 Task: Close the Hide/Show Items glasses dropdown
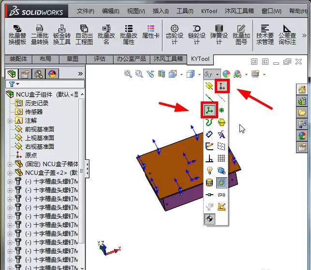[218, 74]
